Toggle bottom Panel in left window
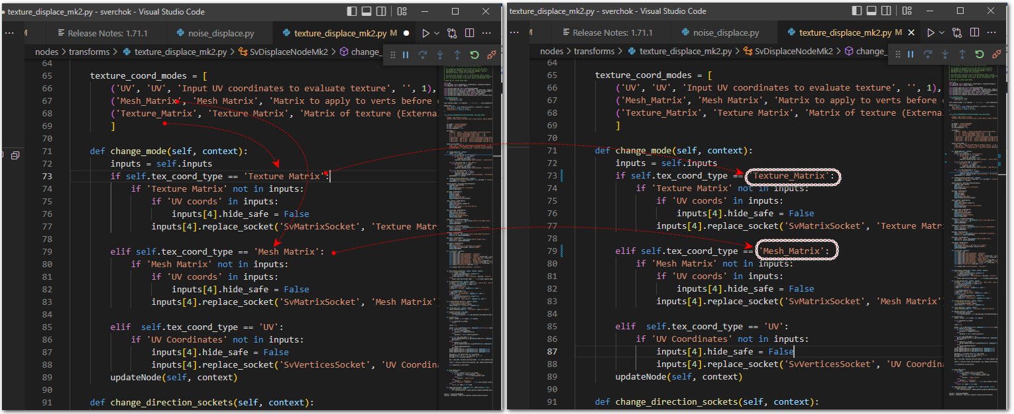The height and width of the screenshot is (414, 1014). (366, 11)
